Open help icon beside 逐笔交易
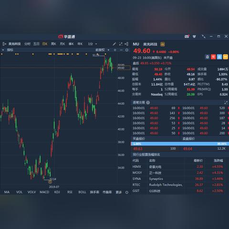 click(148, 103)
